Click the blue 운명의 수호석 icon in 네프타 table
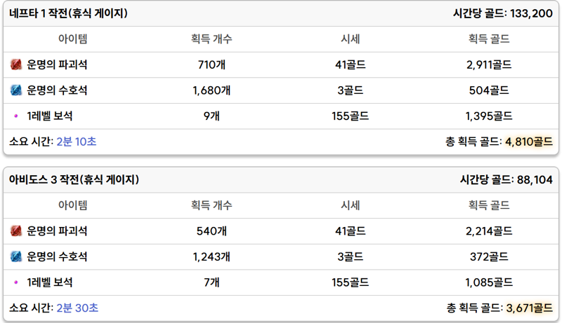Screen dimensions: 562x323 (16, 90)
